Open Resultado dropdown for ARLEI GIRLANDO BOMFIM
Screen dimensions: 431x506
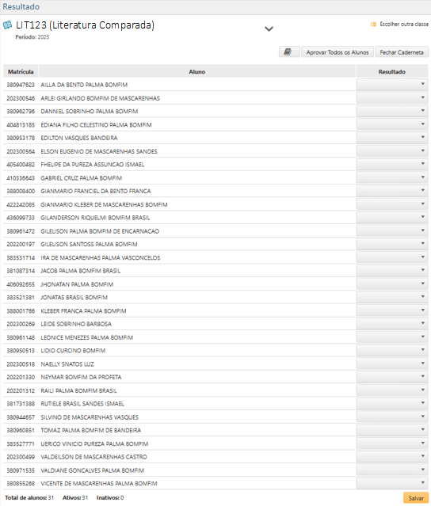pyautogui.click(x=392, y=97)
